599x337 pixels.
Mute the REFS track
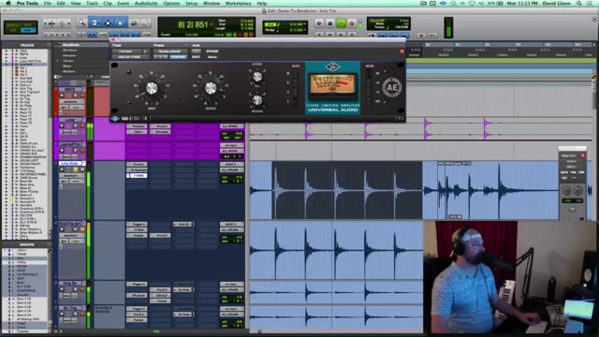coord(82,95)
